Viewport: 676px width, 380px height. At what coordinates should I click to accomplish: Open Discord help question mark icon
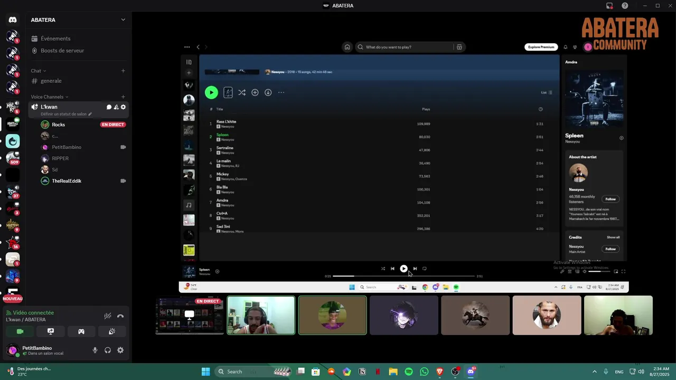[x=625, y=6]
